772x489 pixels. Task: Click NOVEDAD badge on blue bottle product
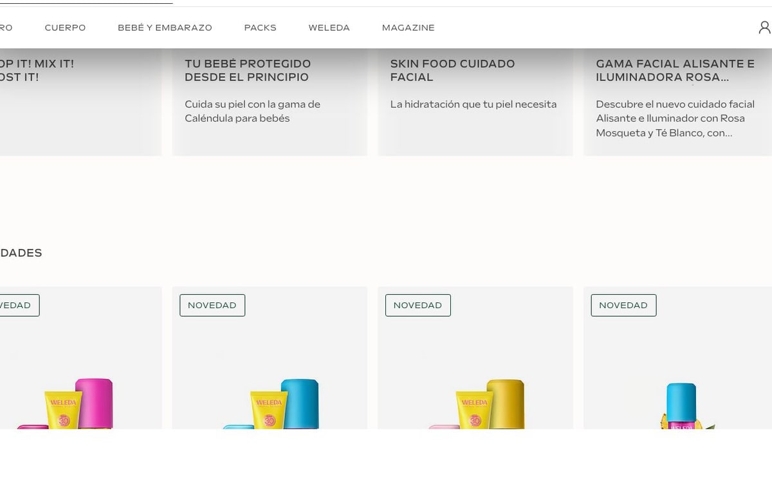(x=212, y=305)
